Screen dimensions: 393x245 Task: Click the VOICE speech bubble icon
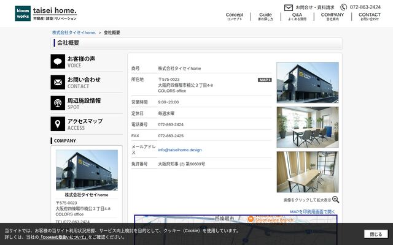(58, 61)
